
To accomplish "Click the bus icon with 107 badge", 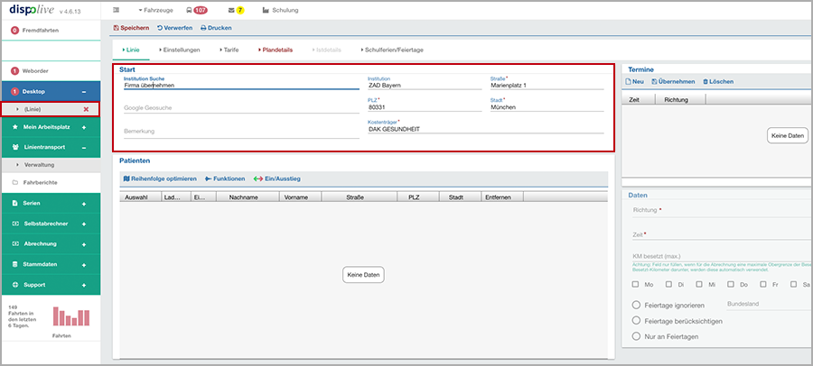I will coord(197,10).
